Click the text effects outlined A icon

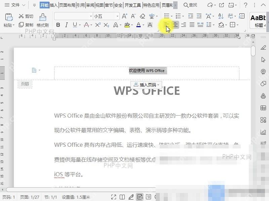click(x=116, y=25)
